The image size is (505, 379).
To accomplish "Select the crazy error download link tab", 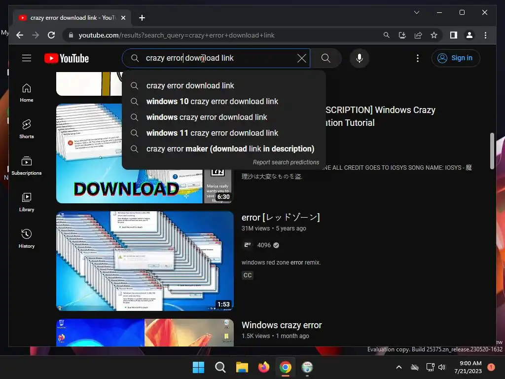I will [x=72, y=18].
